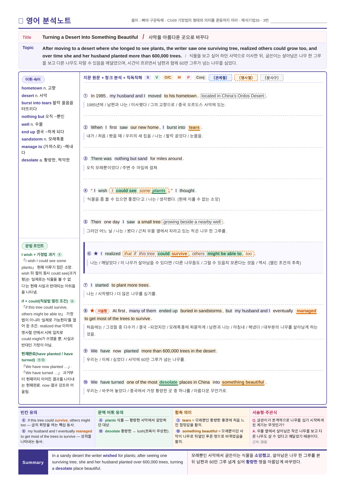The width and height of the screenshot is (345, 489).
Task: Select the Conj legend badge
Action: [x=200, y=78]
